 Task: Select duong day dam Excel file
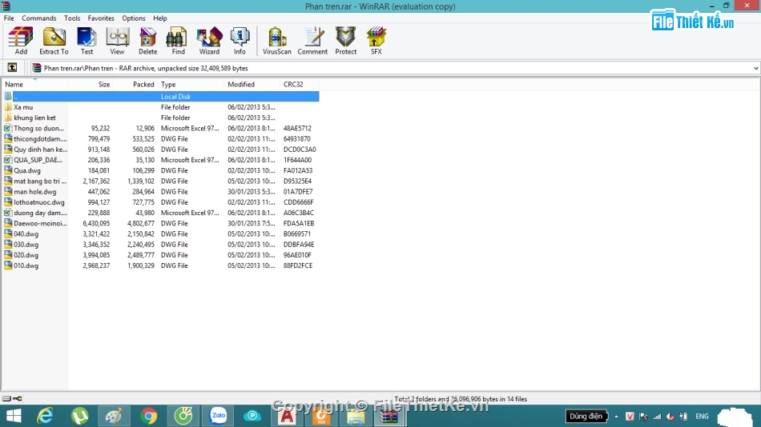[x=161, y=213]
